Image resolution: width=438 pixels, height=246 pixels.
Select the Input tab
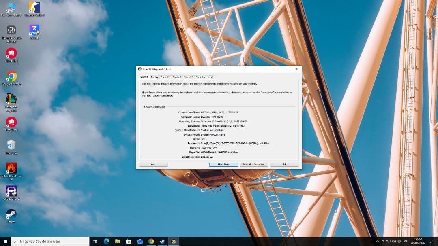[210, 77]
